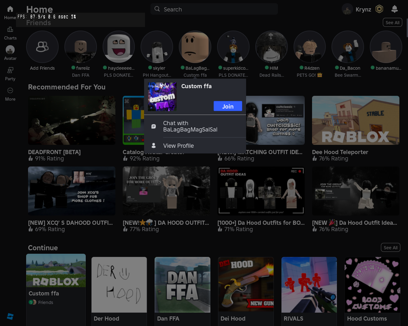This screenshot has width=408, height=326.
Task: Click the Custom ffa popup thumbnail
Action: [x=162, y=97]
